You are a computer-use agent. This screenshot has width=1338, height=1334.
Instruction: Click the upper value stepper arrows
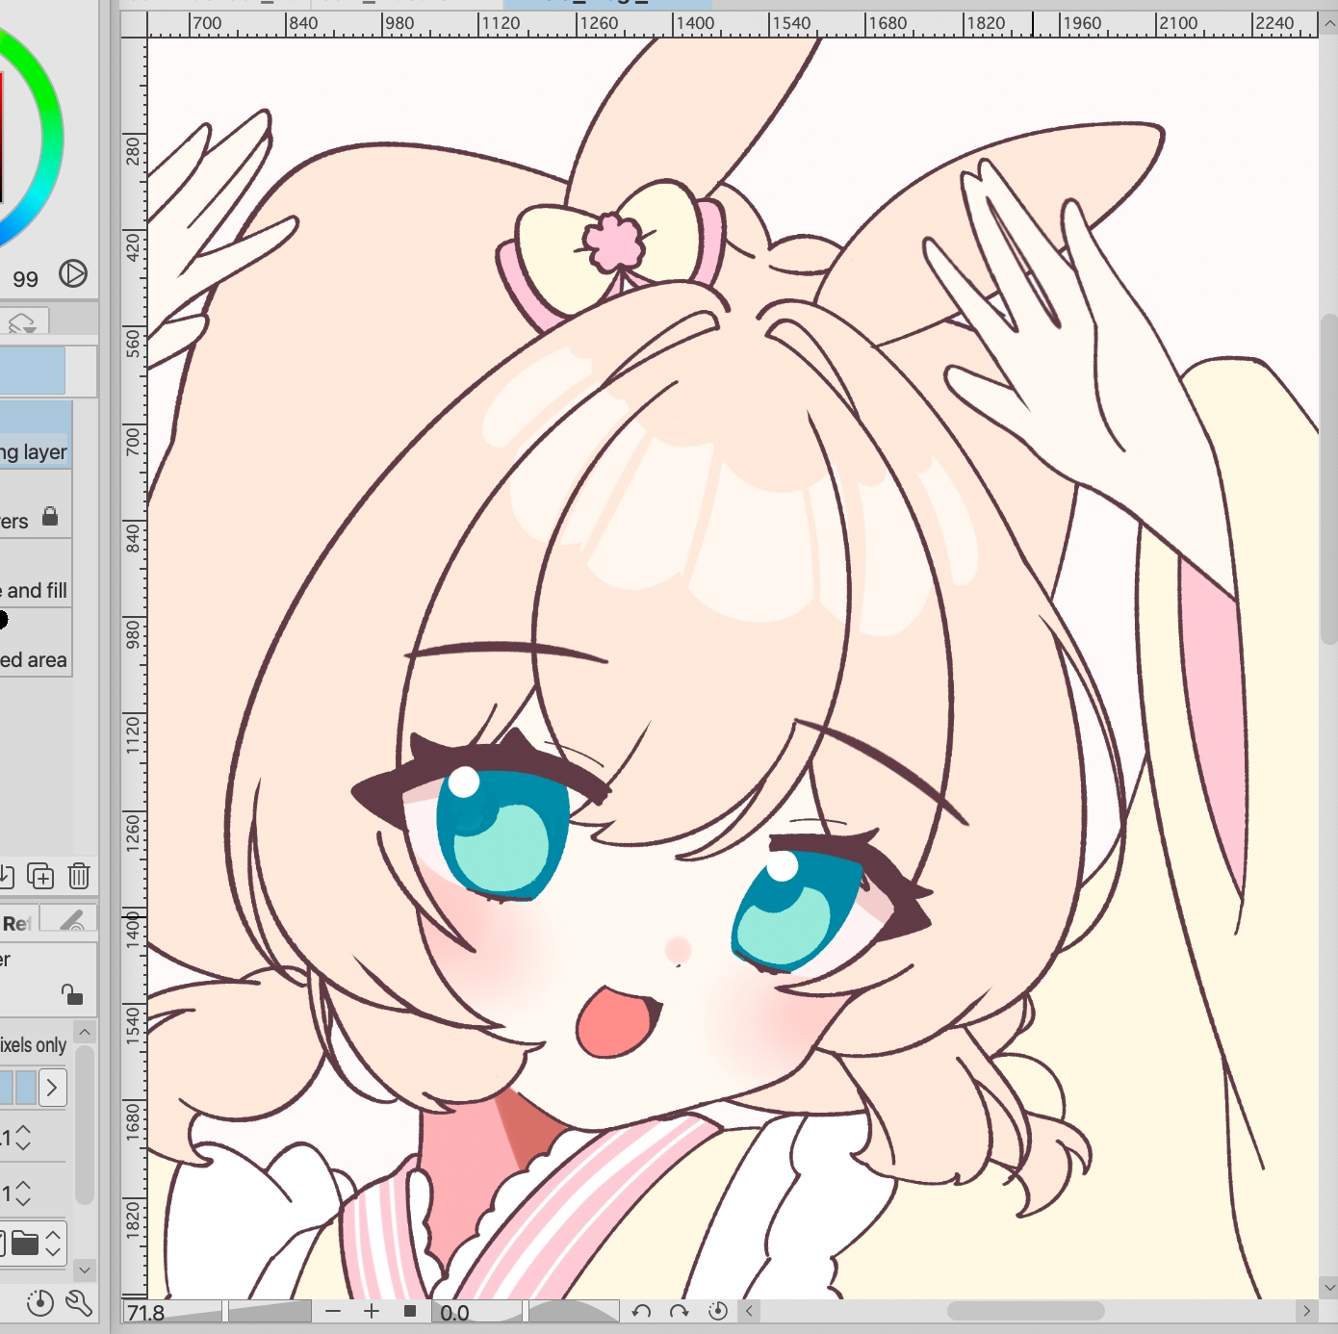(x=23, y=1138)
